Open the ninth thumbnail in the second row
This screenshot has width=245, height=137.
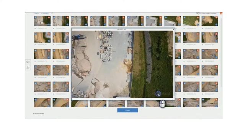coord(191,37)
